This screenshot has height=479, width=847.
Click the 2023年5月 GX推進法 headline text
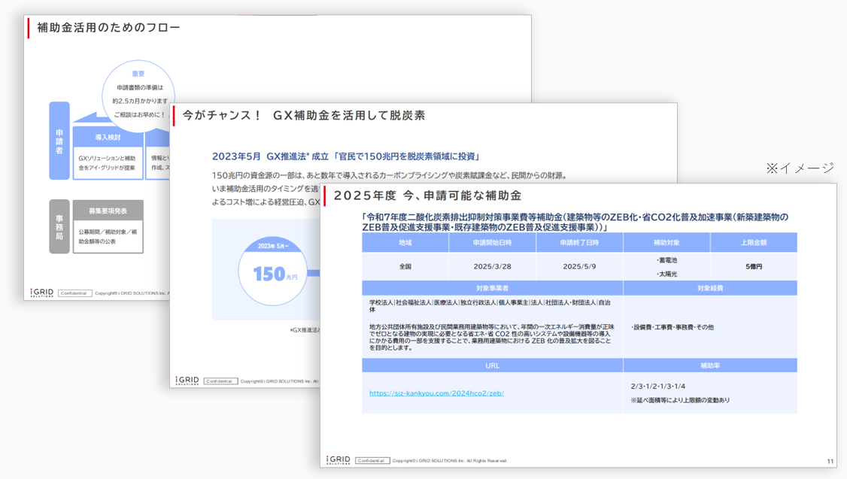tap(346, 156)
